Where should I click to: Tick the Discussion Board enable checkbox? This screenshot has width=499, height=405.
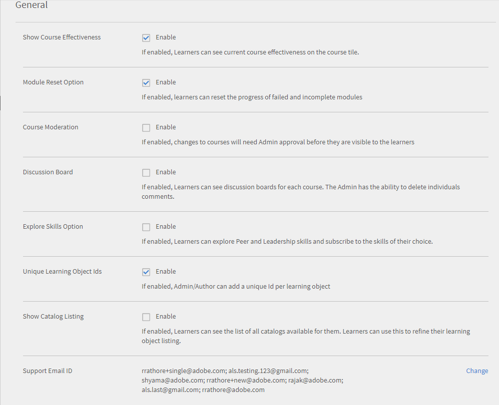146,172
